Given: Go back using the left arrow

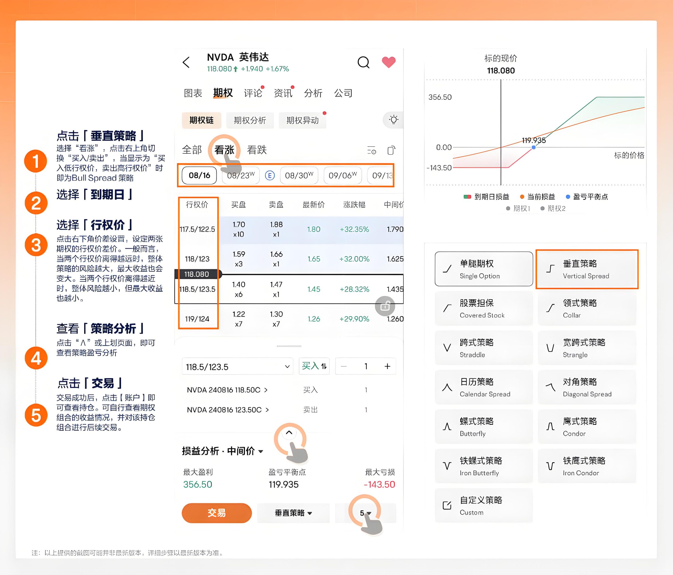Looking at the screenshot, I should 186,62.
